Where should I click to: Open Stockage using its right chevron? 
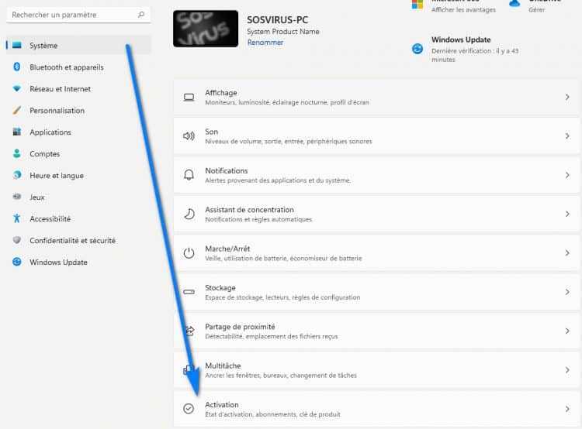[567, 292]
